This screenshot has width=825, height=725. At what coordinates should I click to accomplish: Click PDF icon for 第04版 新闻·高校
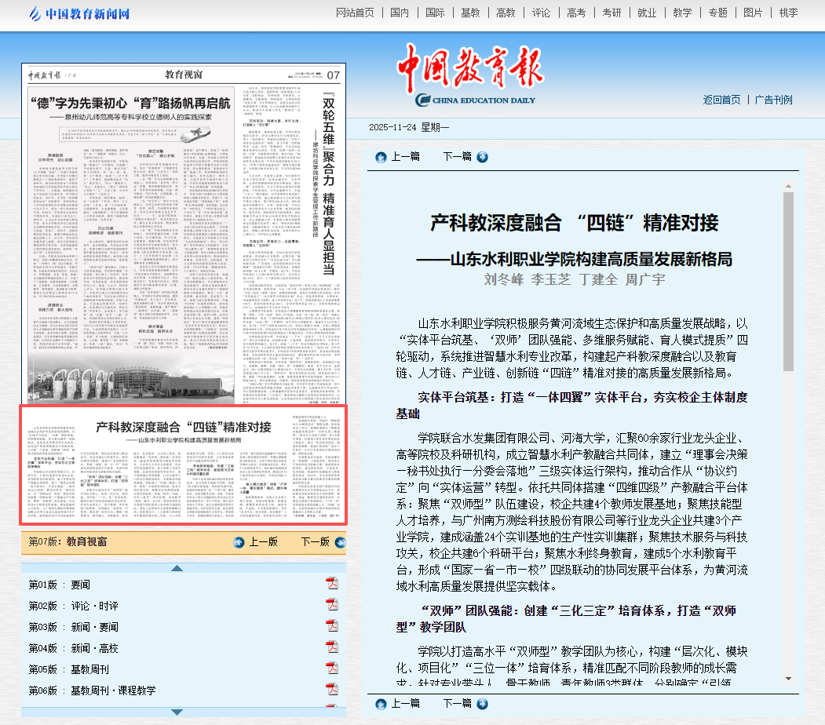332,647
